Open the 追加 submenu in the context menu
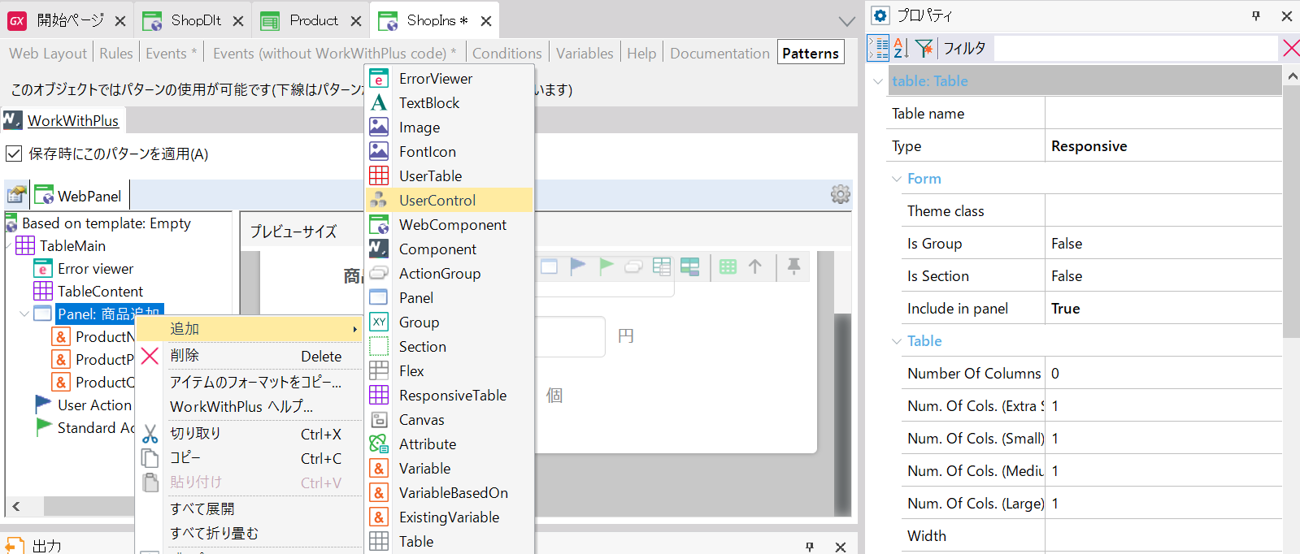1300x554 pixels. tap(250, 329)
